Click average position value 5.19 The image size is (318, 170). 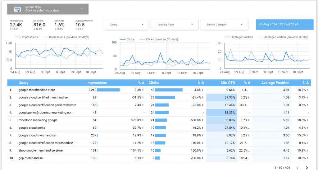coord(286,120)
